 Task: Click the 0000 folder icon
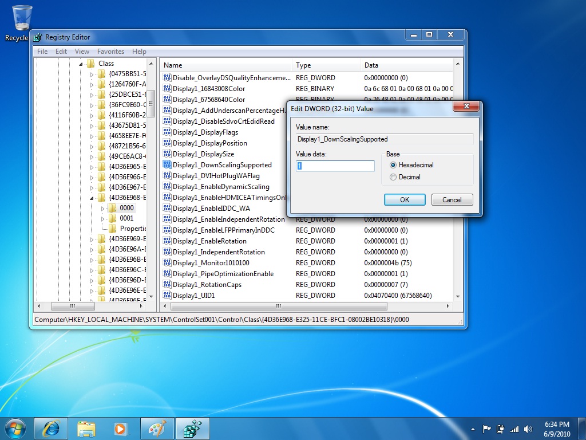112,208
